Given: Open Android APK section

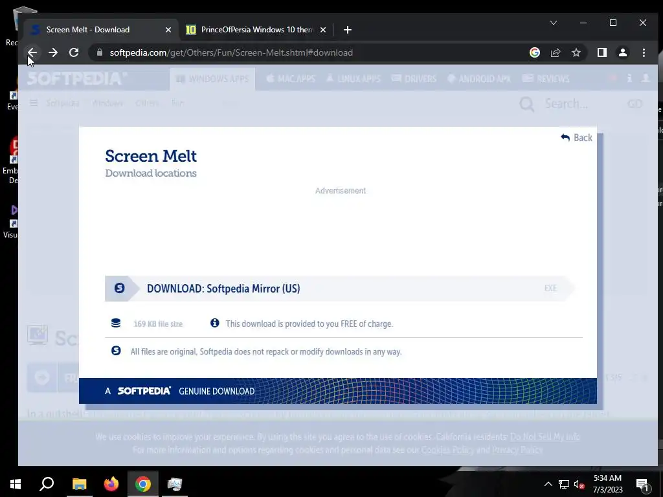Looking at the screenshot, I should (x=478, y=78).
